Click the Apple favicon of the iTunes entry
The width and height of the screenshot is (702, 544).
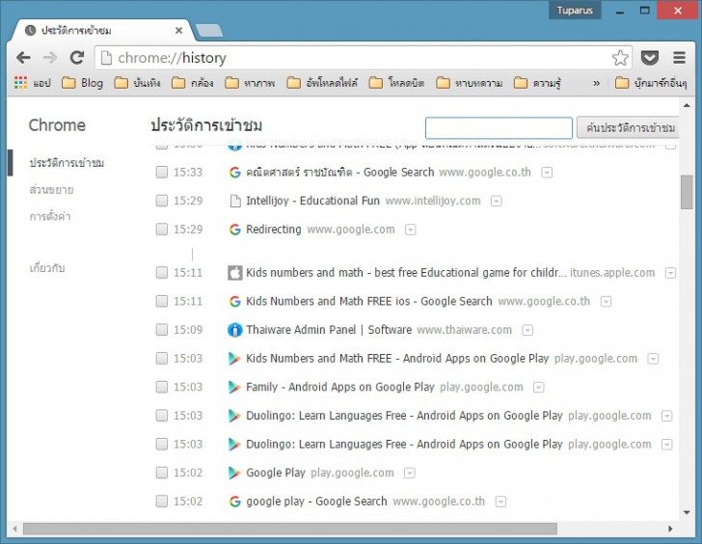[235, 273]
